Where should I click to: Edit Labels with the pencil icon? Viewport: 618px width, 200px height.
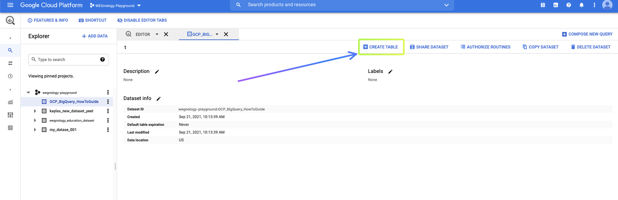pos(390,72)
